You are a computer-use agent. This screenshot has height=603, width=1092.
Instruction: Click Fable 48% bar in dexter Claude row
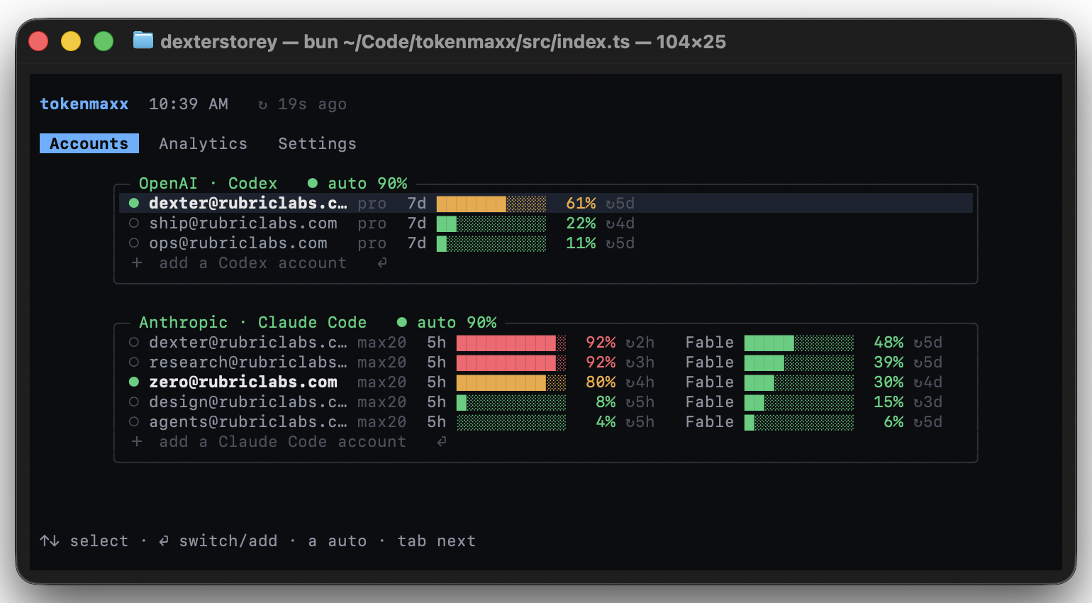(799, 343)
